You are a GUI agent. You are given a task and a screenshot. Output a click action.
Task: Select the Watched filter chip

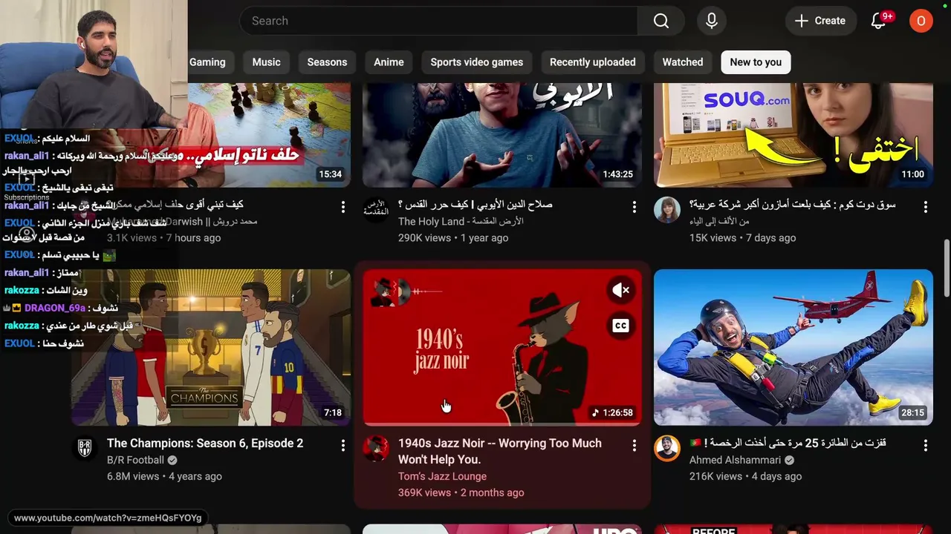(683, 62)
